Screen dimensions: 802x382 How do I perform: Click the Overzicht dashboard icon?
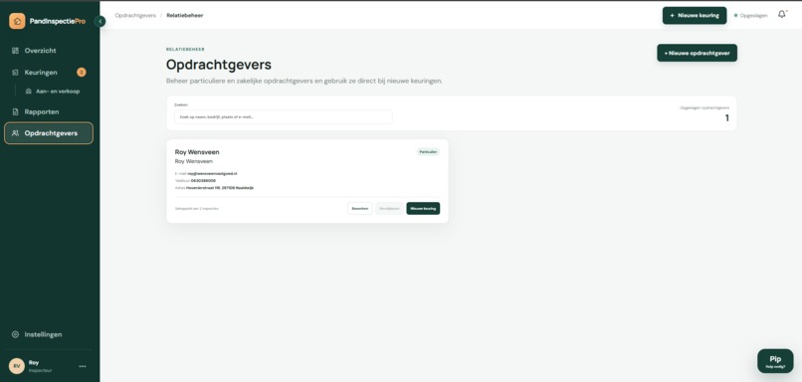coord(15,51)
